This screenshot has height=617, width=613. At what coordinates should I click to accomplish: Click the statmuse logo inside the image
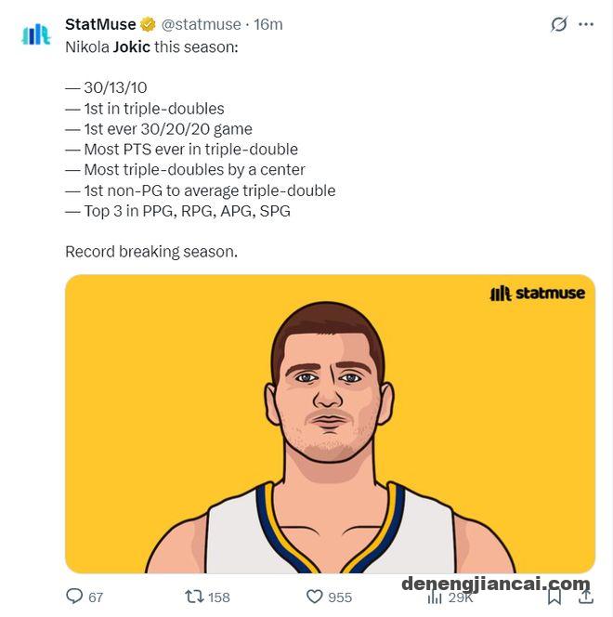click(537, 293)
